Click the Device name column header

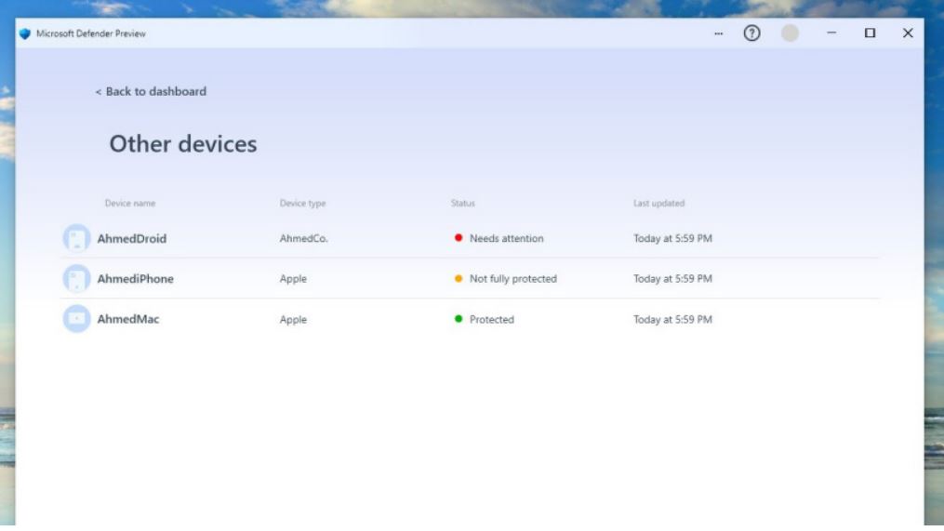click(x=130, y=204)
